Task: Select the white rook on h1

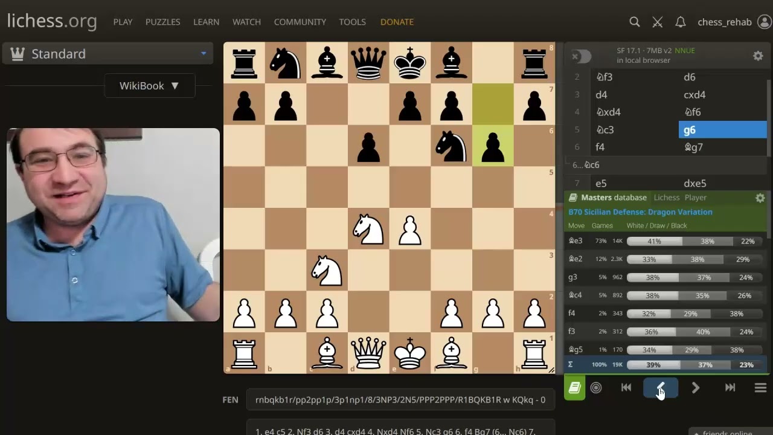Action: [x=534, y=353]
